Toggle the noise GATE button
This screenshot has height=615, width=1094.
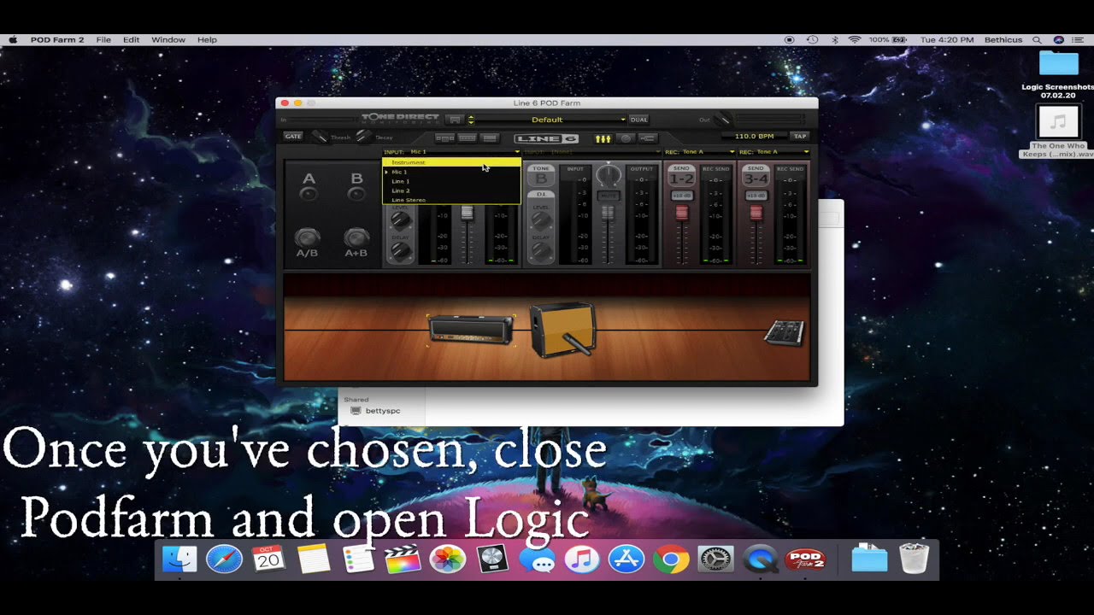coord(293,137)
